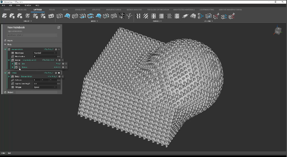Open the Blend type dropdown
This screenshot has width=287, height=157.
pos(45,53)
